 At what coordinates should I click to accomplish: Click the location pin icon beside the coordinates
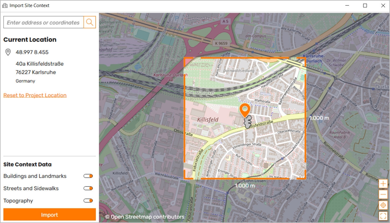point(8,52)
